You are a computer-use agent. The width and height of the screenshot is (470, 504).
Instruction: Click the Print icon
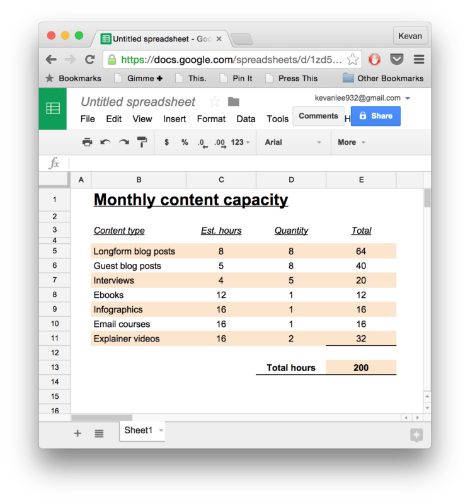point(87,142)
